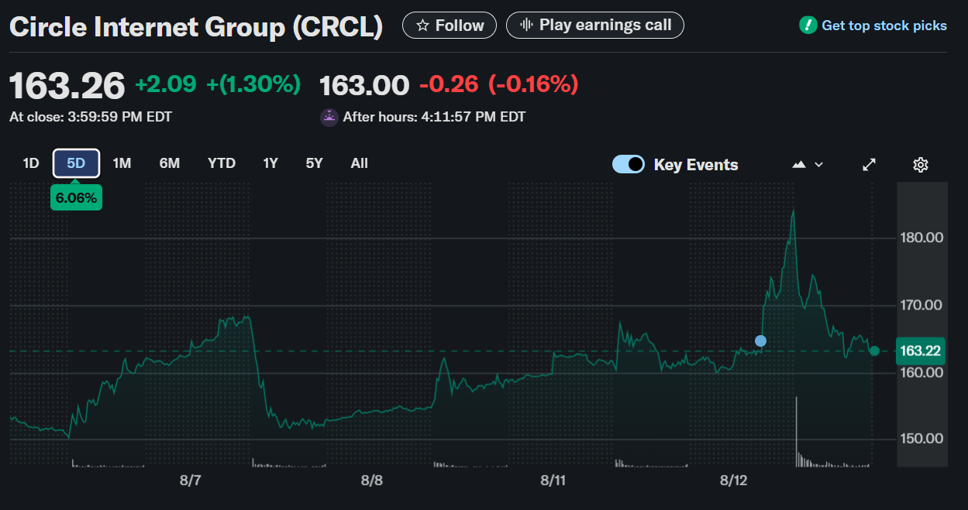Click the -0.26 after-hours change
The height and width of the screenshot is (510, 968).
tap(449, 84)
